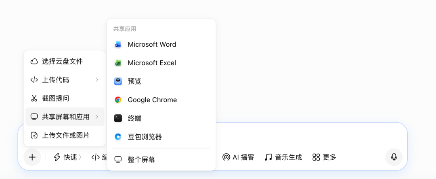Click the Terminal (终端) app icon

point(118,118)
